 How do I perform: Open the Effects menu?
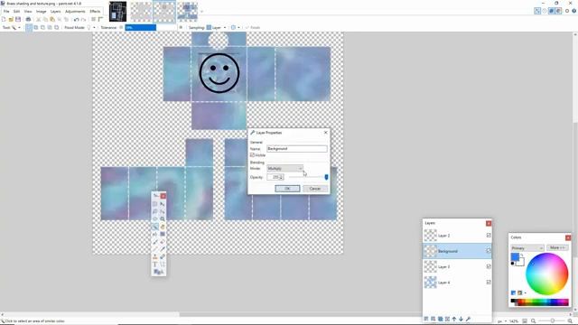[95, 12]
